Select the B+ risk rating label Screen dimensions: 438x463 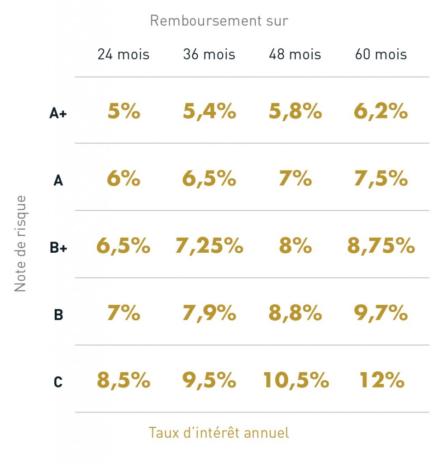point(58,247)
